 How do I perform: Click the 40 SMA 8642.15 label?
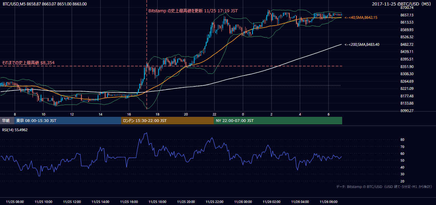click(x=361, y=17)
